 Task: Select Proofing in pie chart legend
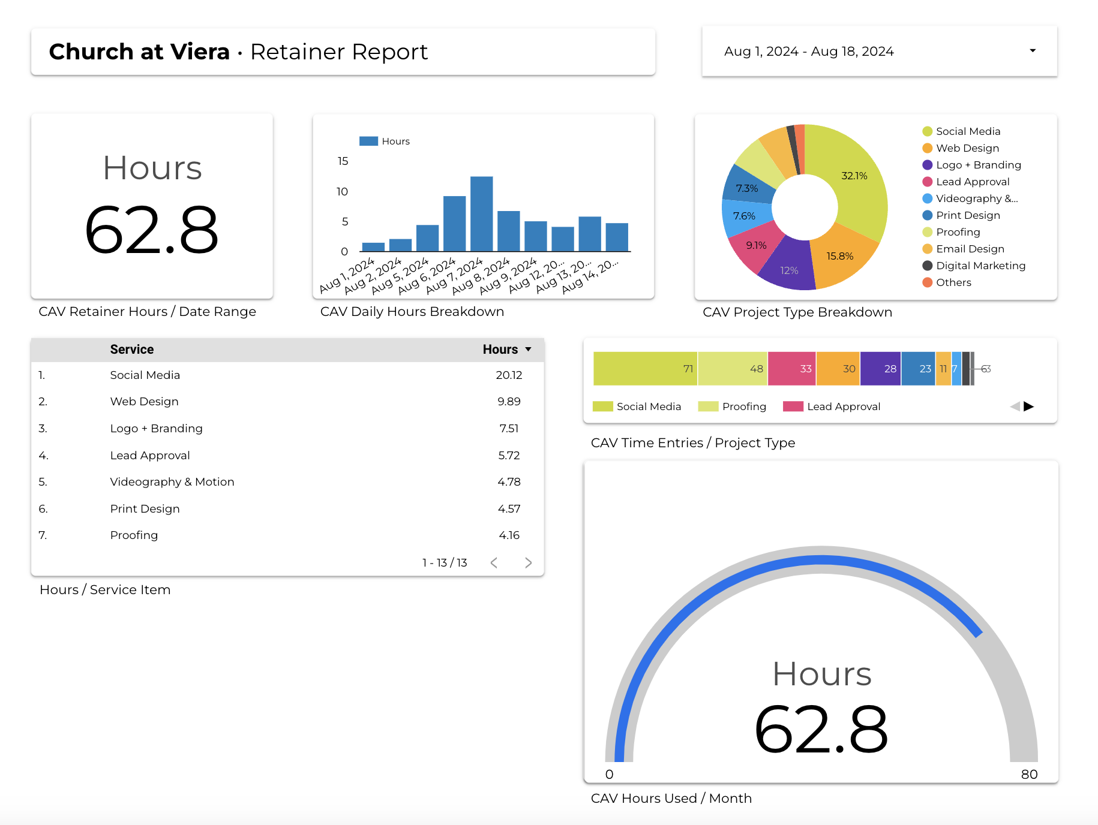point(952,232)
